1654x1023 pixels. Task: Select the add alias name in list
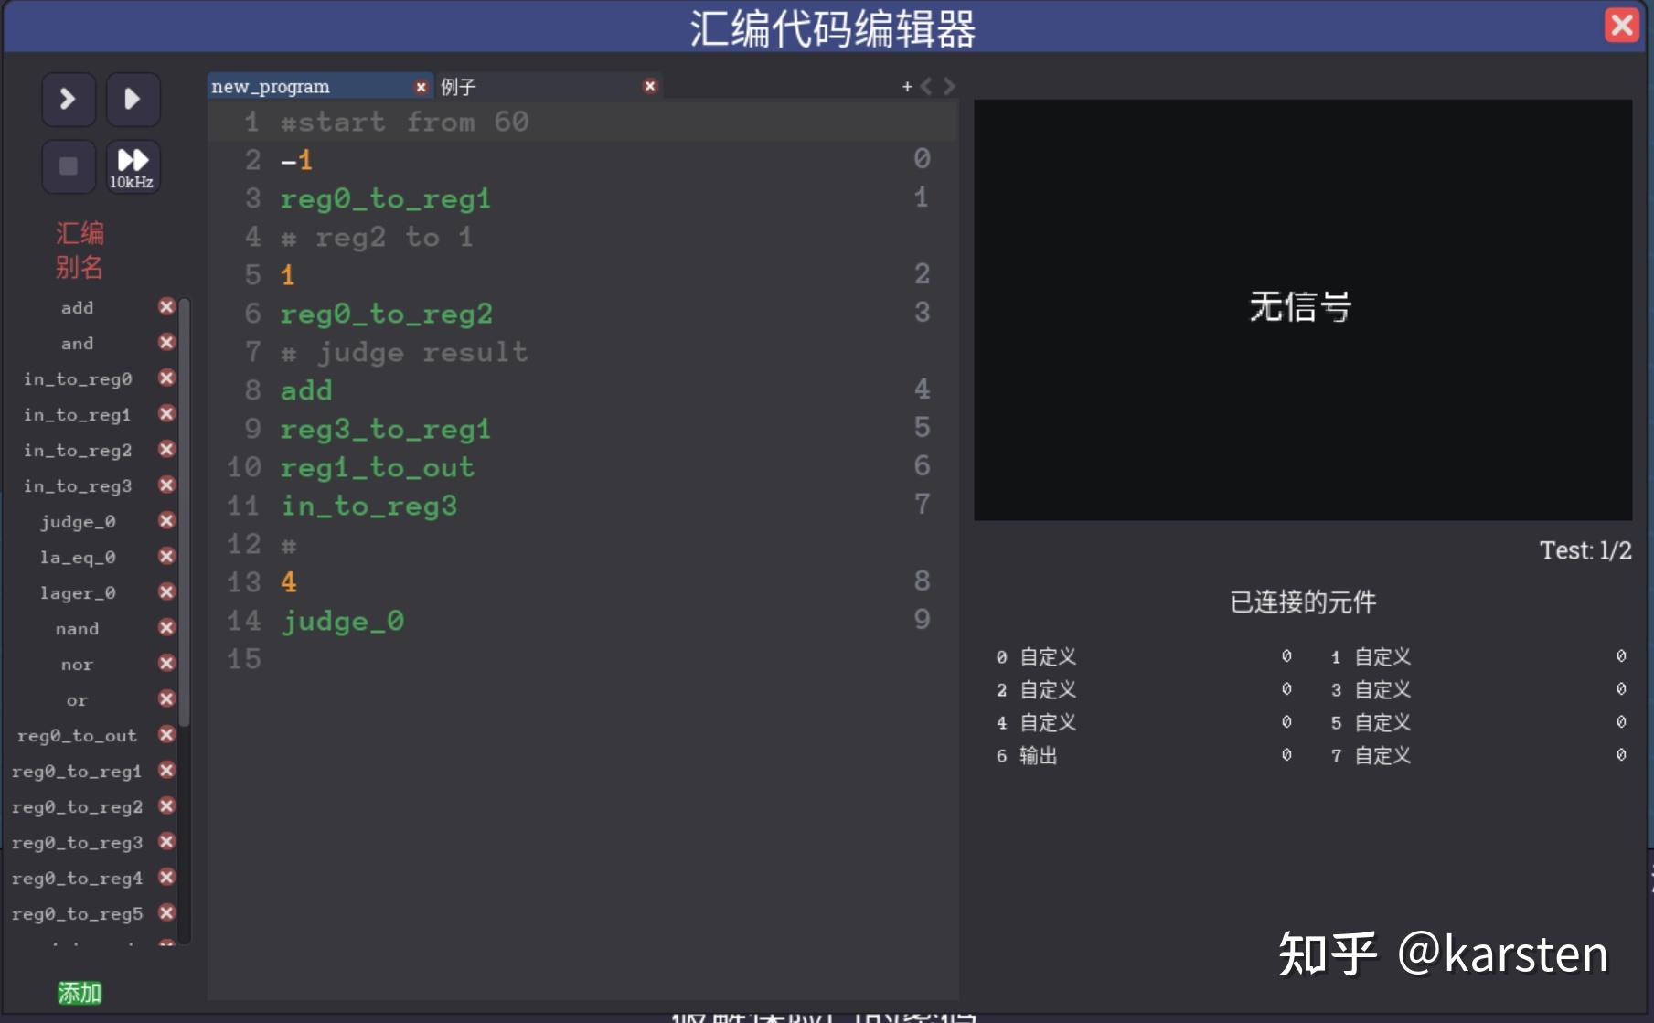[x=78, y=308]
